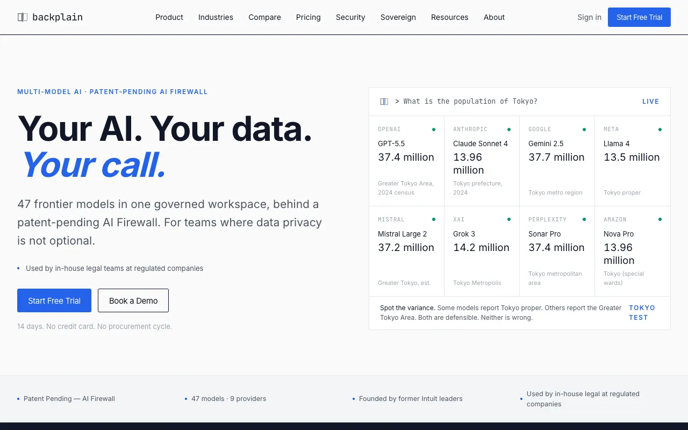Click 'Tokyo Metropolis' note under Grok 3
688x430 pixels.
point(477,283)
